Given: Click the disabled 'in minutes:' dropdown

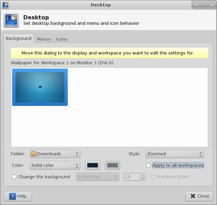Looking at the screenshot, I should click(97, 177).
